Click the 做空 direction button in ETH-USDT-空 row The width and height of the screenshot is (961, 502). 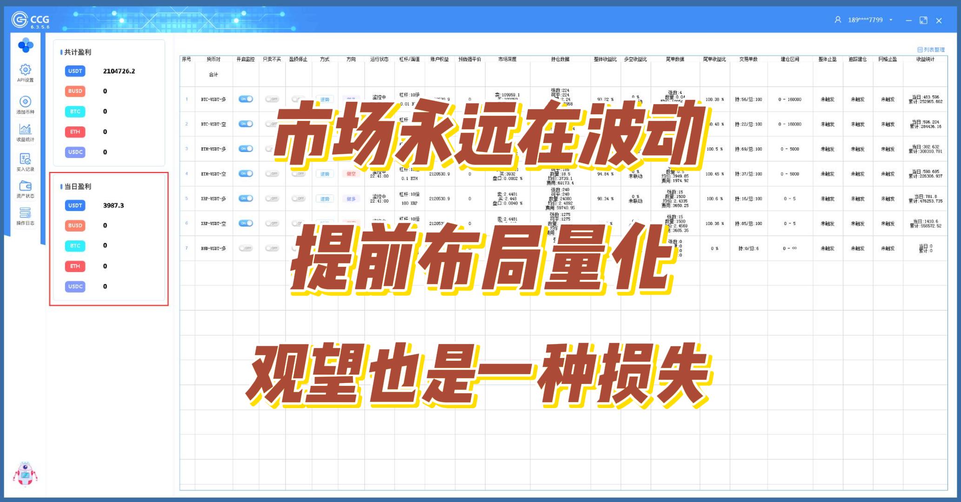pyautogui.click(x=351, y=174)
